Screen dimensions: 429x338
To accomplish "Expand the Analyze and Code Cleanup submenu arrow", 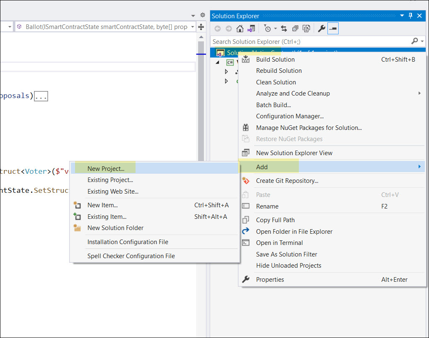I will coord(419,93).
